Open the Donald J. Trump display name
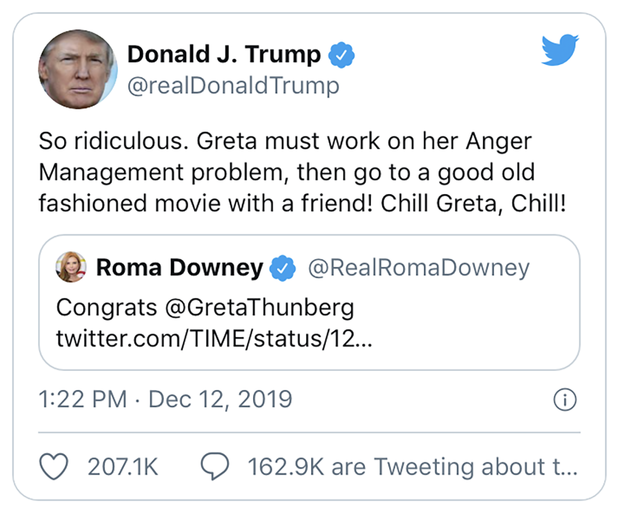The height and width of the screenshot is (514, 618). tap(224, 54)
